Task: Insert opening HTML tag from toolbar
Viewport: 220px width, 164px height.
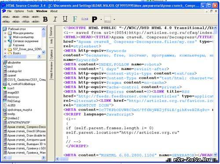Action: point(6,17)
